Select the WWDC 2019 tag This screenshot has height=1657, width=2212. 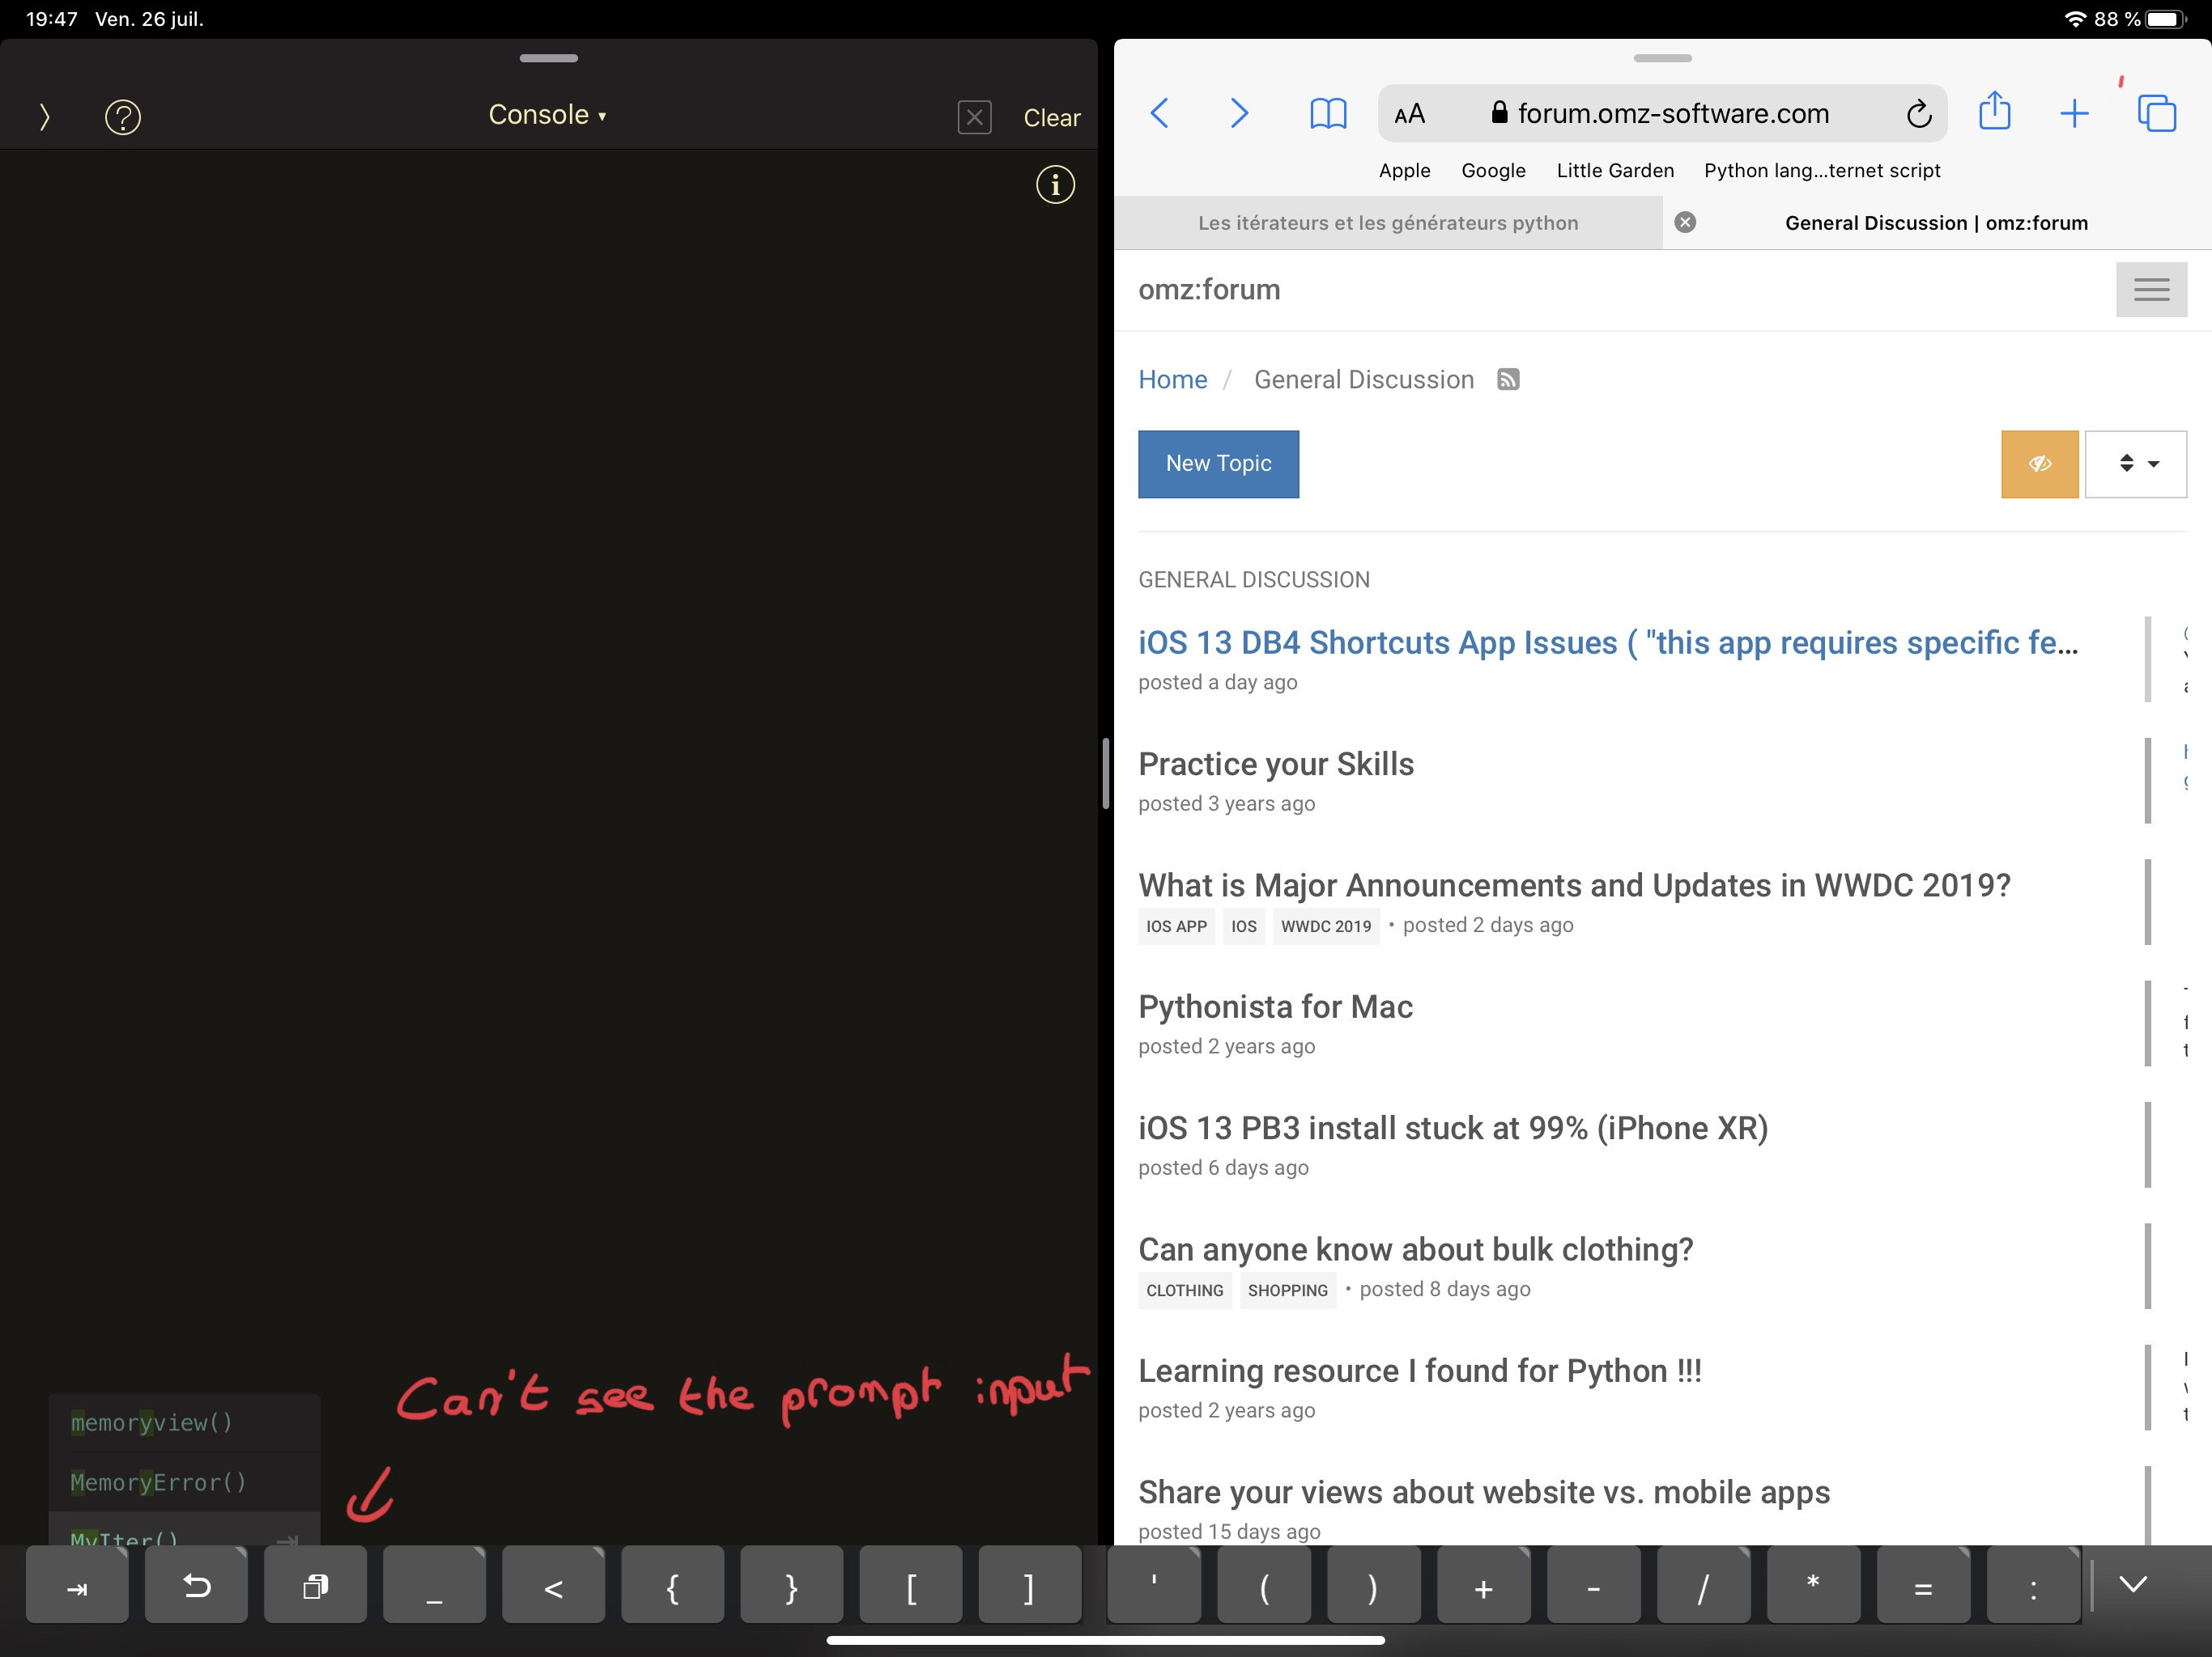[1326, 926]
